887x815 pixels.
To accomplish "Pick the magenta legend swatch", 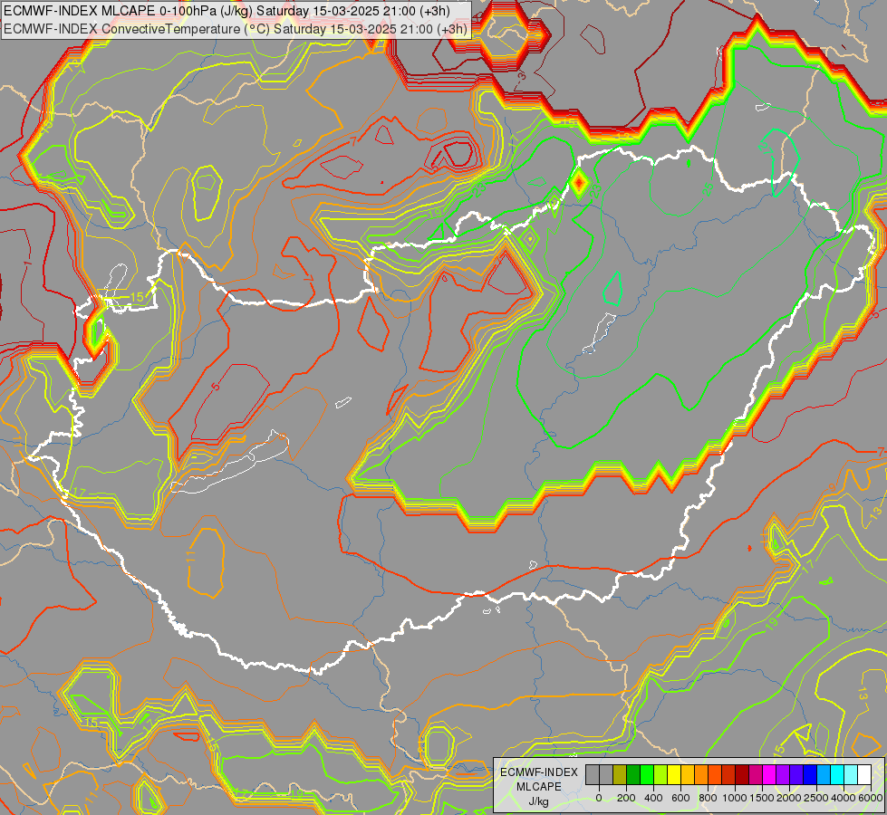I will tap(770, 775).
